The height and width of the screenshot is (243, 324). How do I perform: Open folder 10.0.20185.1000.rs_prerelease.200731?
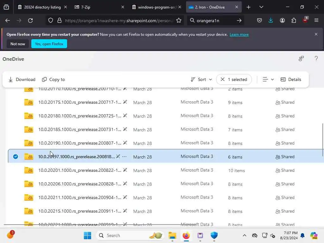tap(80, 129)
